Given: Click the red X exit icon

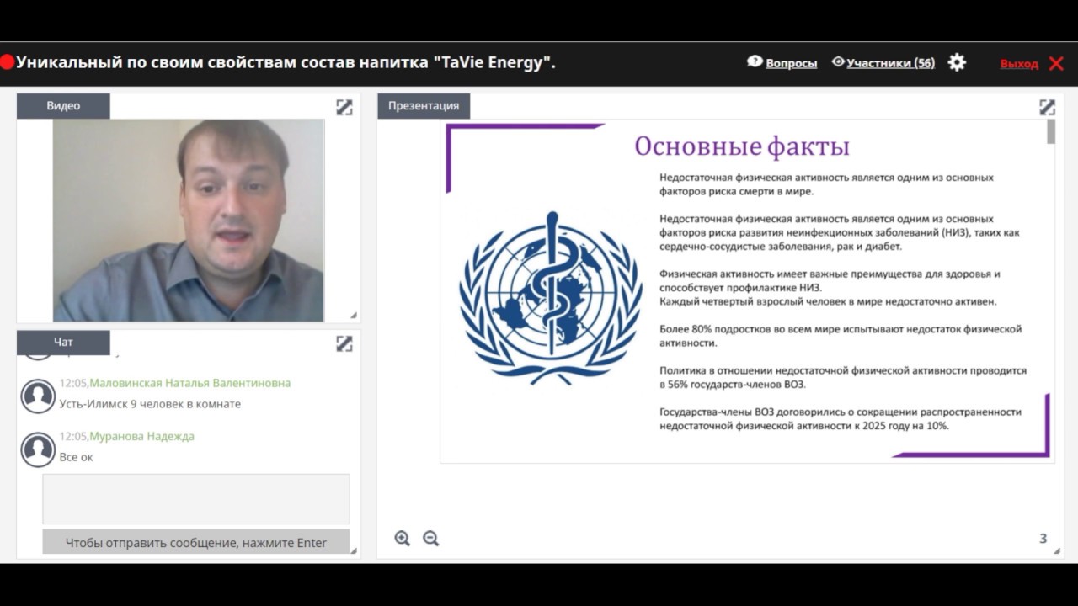Looking at the screenshot, I should (x=1056, y=63).
